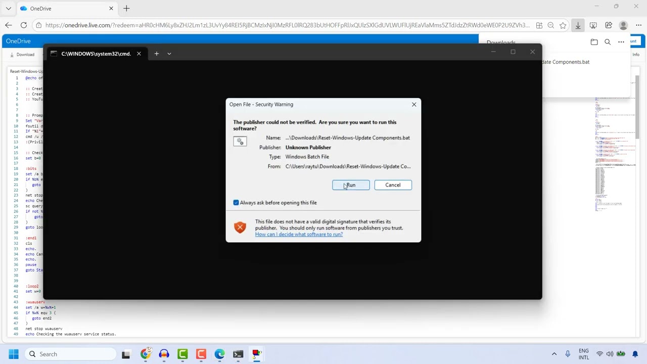
Task: Open the downloaded Update Components.bat entry
Action: [x=565, y=62]
